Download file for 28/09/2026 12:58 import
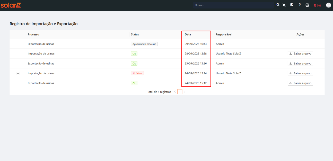Viewport: 333px width, 161px height. point(300,54)
